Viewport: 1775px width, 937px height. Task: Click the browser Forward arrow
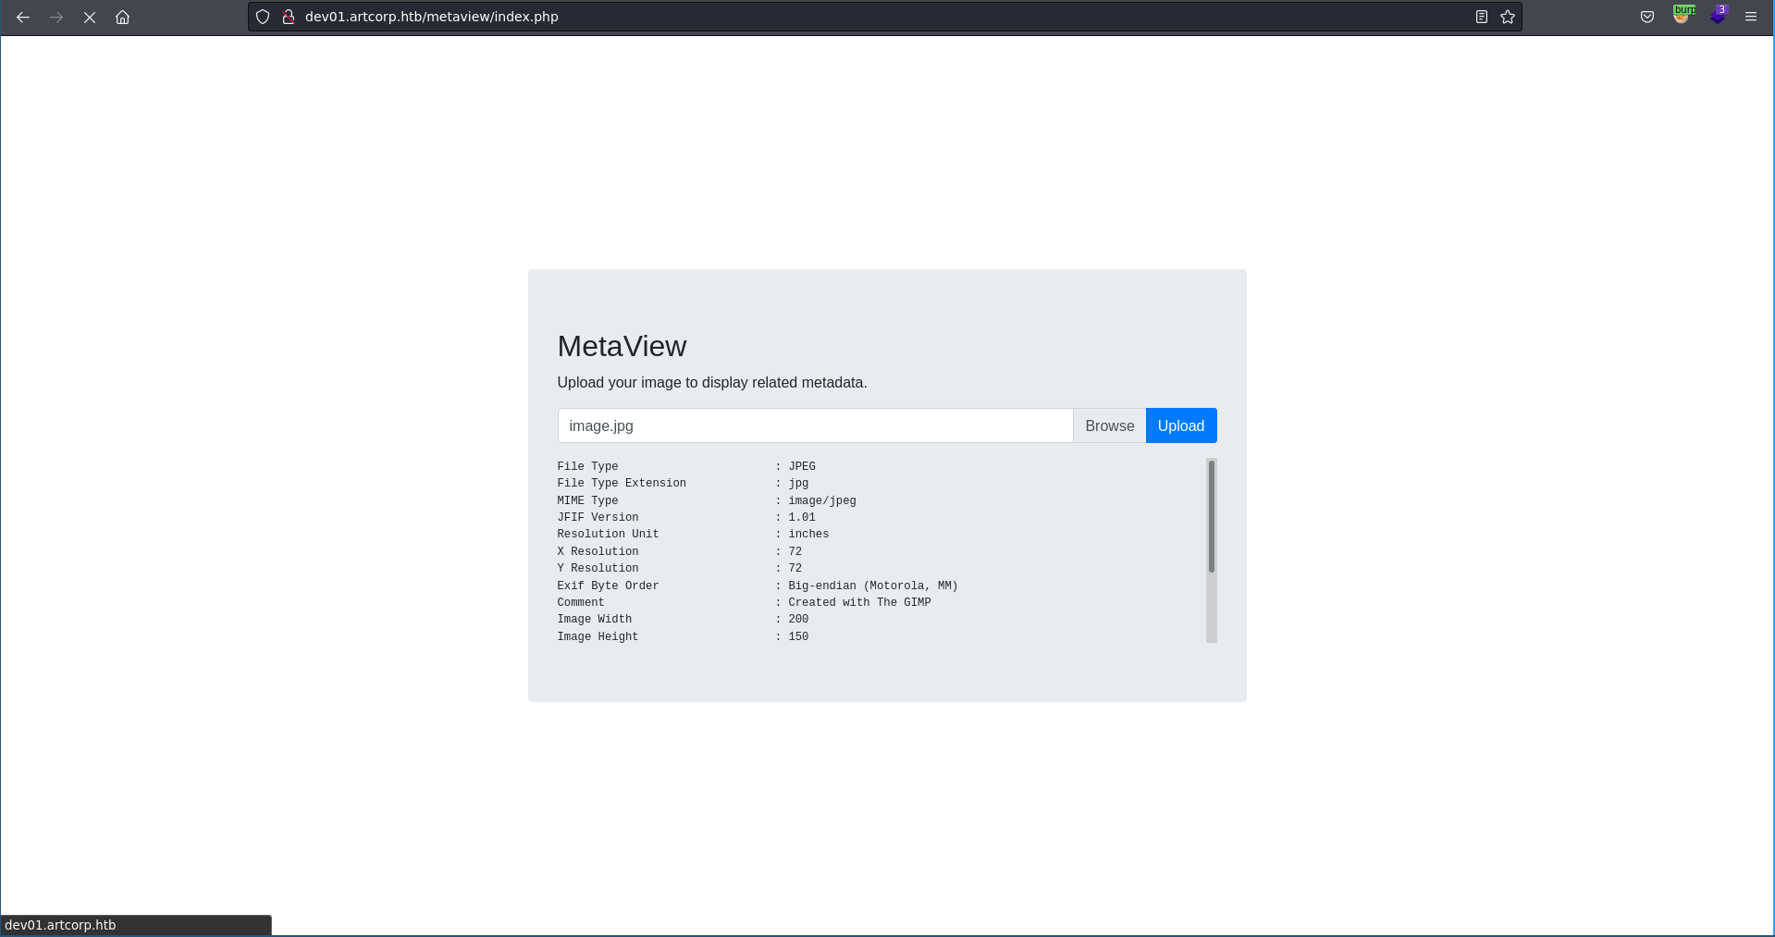tap(56, 17)
